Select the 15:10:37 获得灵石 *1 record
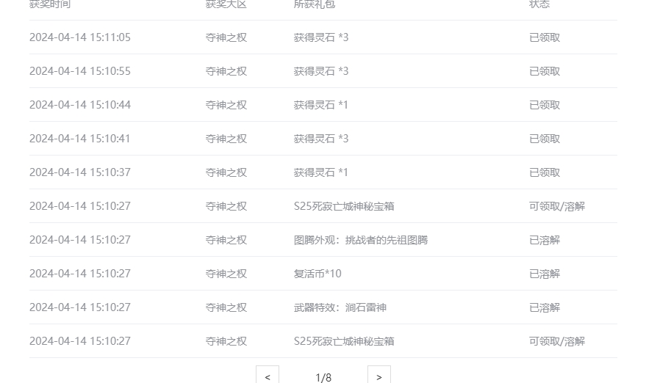This screenshot has height=383, width=646. (x=323, y=172)
